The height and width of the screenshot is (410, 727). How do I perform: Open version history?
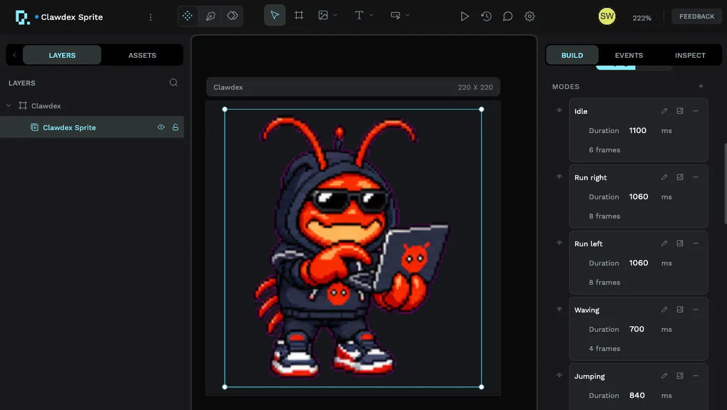pyautogui.click(x=486, y=17)
